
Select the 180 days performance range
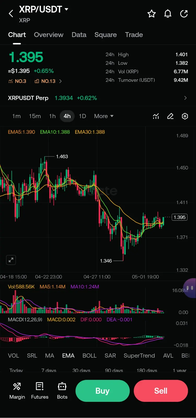(x=147, y=370)
